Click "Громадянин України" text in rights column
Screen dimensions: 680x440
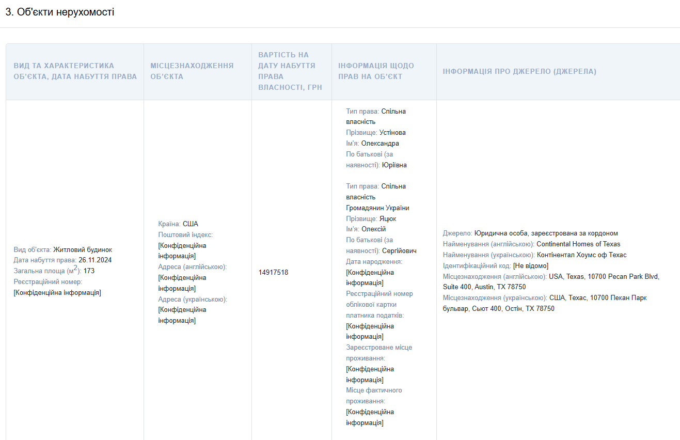click(377, 208)
